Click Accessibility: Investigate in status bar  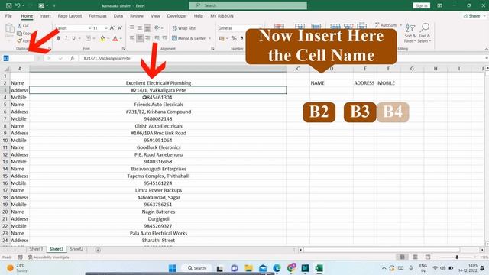click(x=49, y=257)
